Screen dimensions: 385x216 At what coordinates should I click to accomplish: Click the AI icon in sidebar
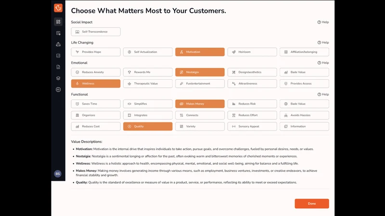point(58,90)
